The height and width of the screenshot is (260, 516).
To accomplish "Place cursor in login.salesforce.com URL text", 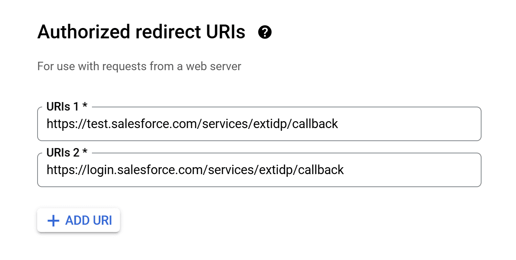I will (195, 170).
